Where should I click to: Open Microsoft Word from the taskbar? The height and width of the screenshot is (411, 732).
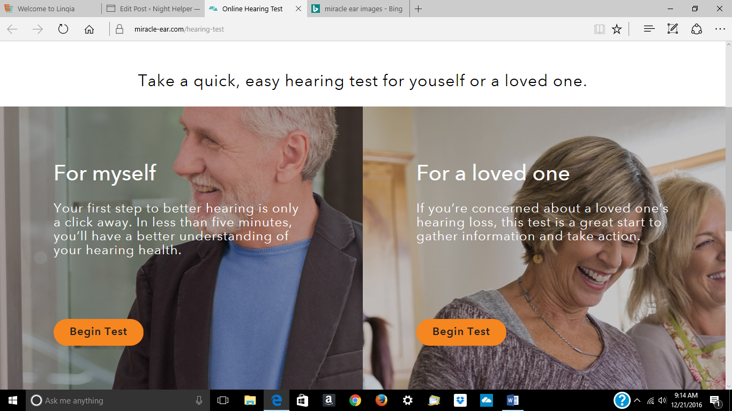[513, 400]
